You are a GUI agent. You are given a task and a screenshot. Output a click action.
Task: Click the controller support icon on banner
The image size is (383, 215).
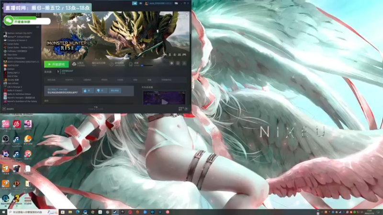coord(184,54)
